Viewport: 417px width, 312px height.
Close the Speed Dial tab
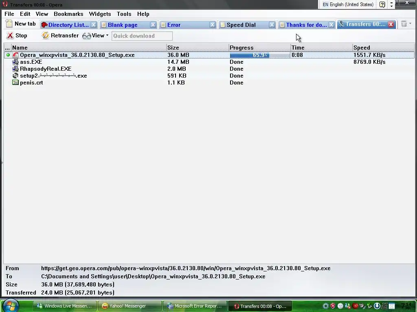tap(272, 25)
